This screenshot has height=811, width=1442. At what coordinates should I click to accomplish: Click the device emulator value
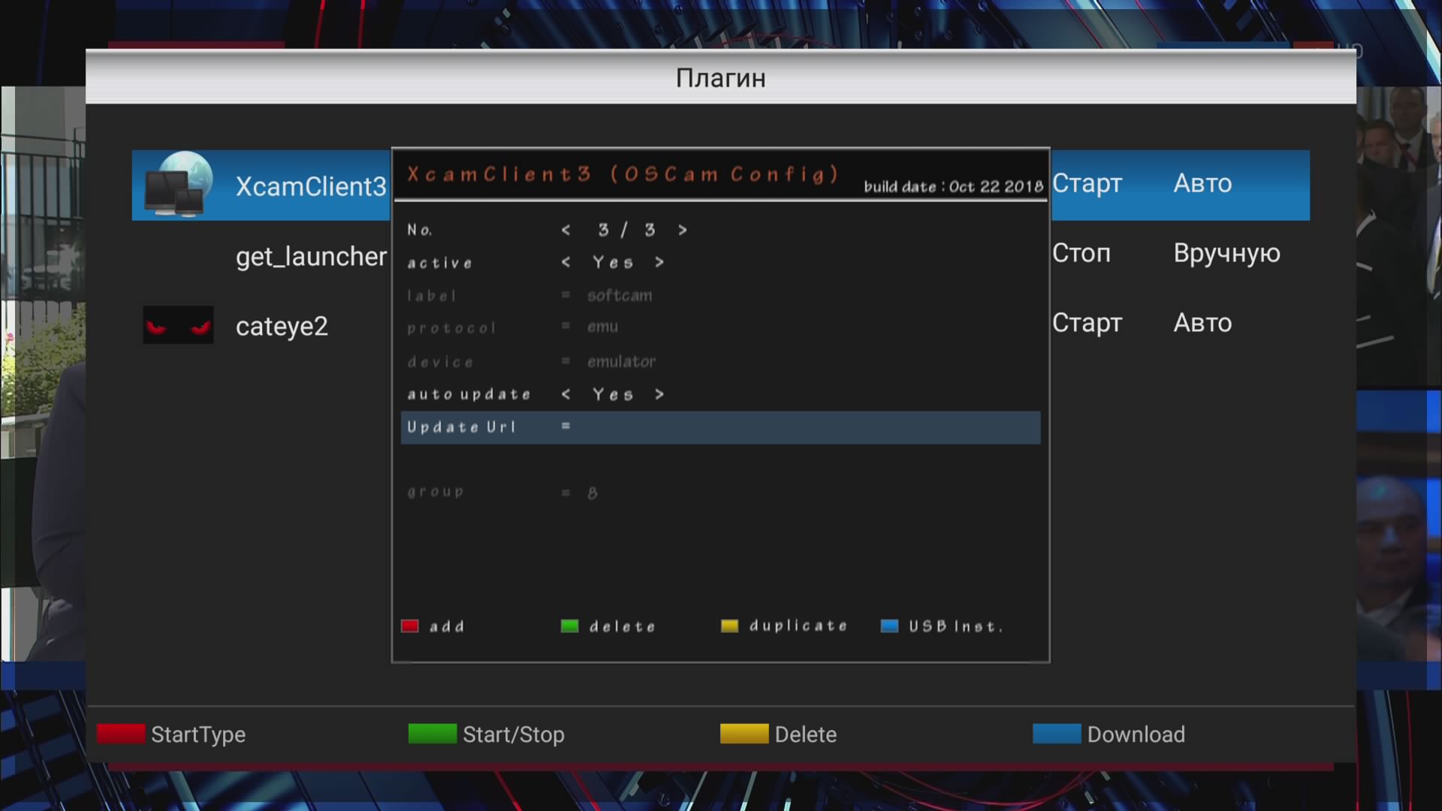click(x=621, y=361)
